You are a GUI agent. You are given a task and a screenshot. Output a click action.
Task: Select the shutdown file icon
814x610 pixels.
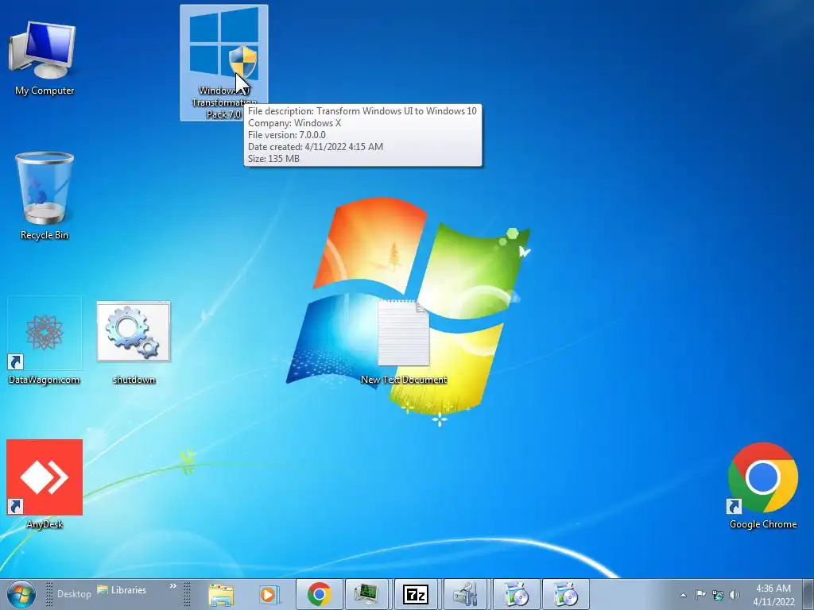pos(134,342)
